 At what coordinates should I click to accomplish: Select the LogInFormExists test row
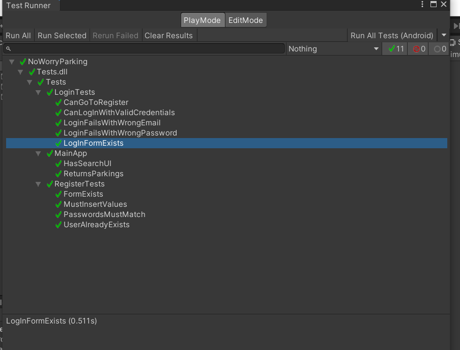pos(226,143)
